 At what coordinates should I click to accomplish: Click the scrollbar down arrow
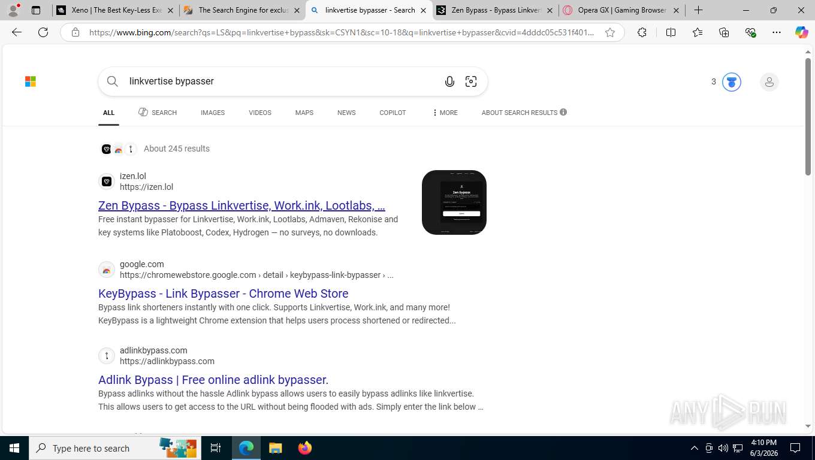pyautogui.click(x=808, y=426)
